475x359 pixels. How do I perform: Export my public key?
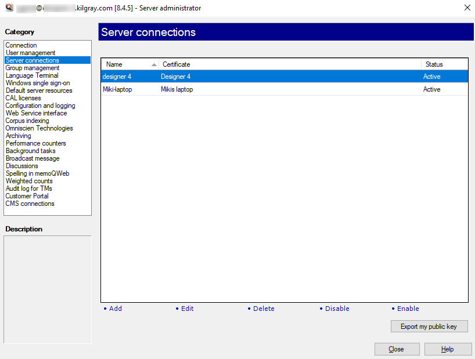point(429,326)
